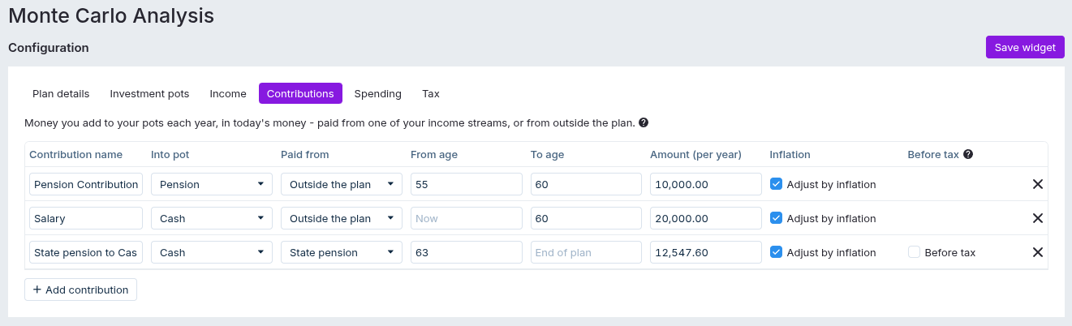Screen dimensions: 1072x326
Task: Edit the Salary name field
Action: tap(86, 218)
